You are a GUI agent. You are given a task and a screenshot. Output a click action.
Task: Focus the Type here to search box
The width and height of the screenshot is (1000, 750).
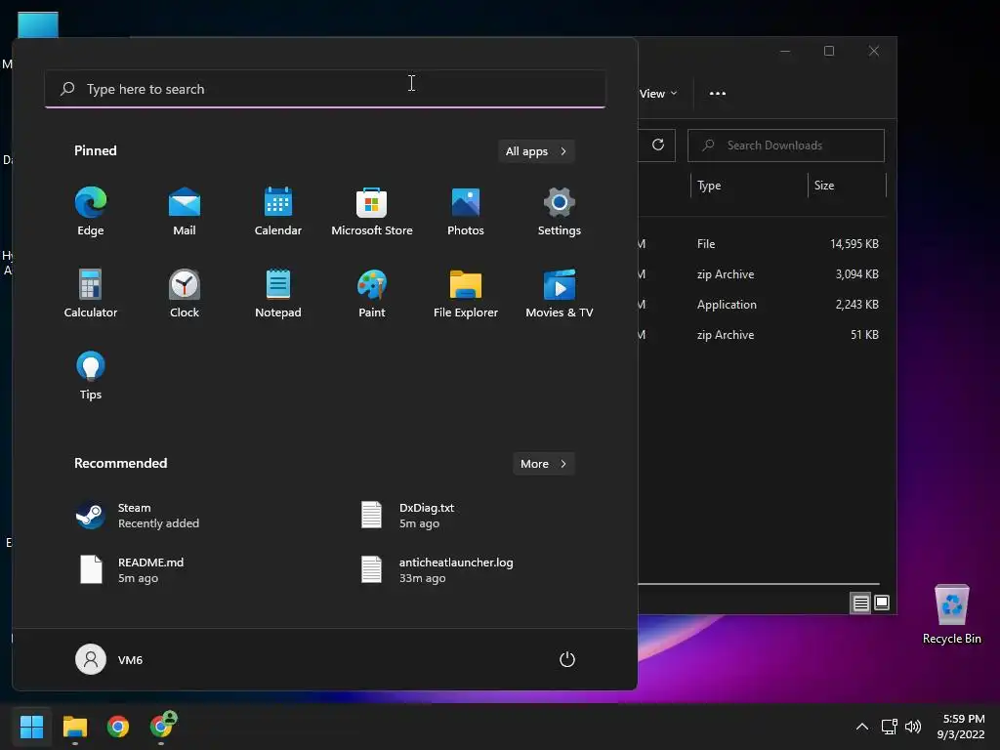coord(324,89)
